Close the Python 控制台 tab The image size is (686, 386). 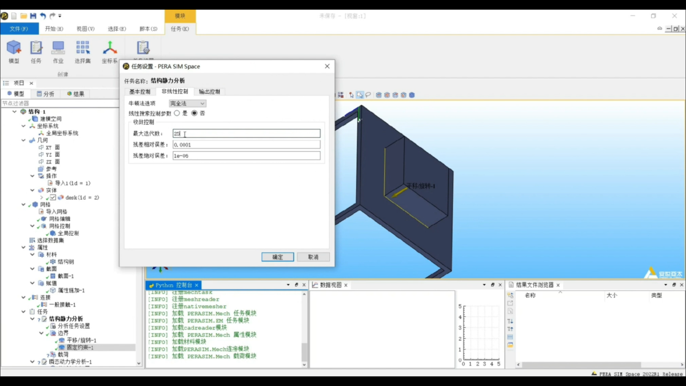197,285
